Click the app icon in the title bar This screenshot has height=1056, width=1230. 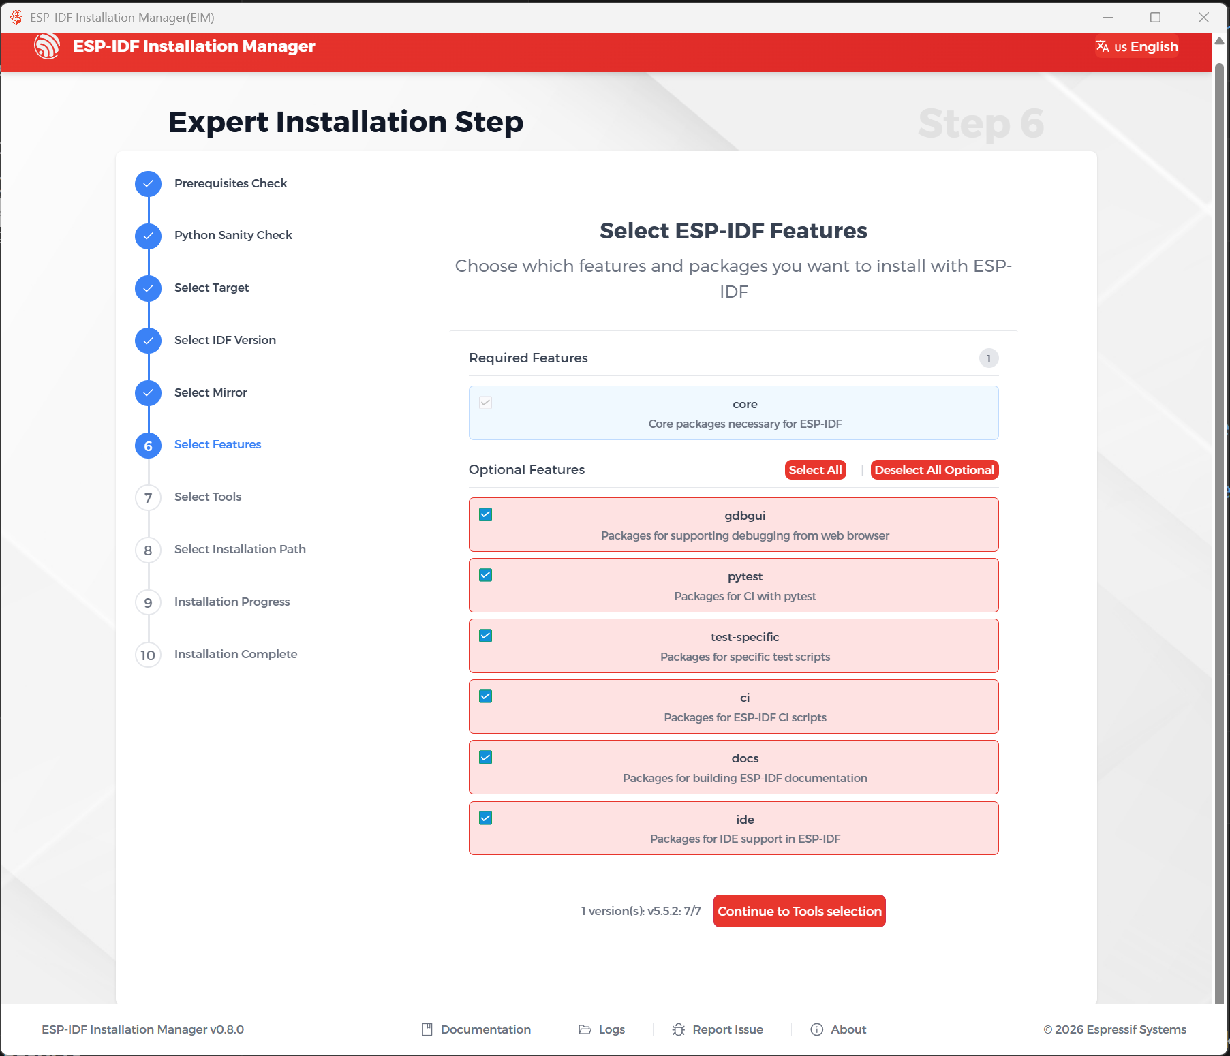(x=16, y=17)
